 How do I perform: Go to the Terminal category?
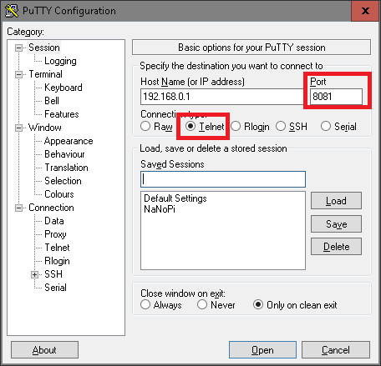point(46,74)
